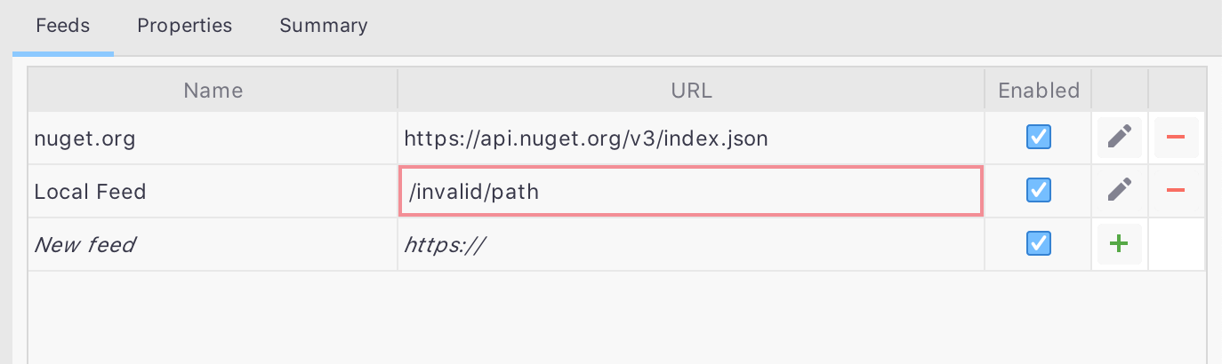Toggle Enabled checkbox in New feed row
The width and height of the screenshot is (1222, 364).
pyautogui.click(x=1038, y=243)
